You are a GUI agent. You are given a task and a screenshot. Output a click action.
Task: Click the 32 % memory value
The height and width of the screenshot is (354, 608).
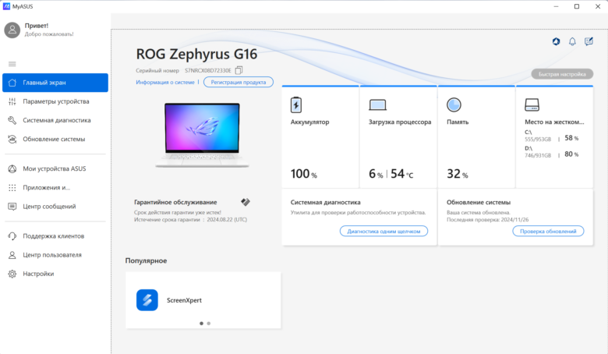457,174
